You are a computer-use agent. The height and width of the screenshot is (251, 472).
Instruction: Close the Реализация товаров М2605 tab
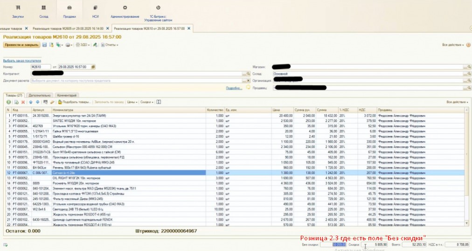(x=108, y=28)
